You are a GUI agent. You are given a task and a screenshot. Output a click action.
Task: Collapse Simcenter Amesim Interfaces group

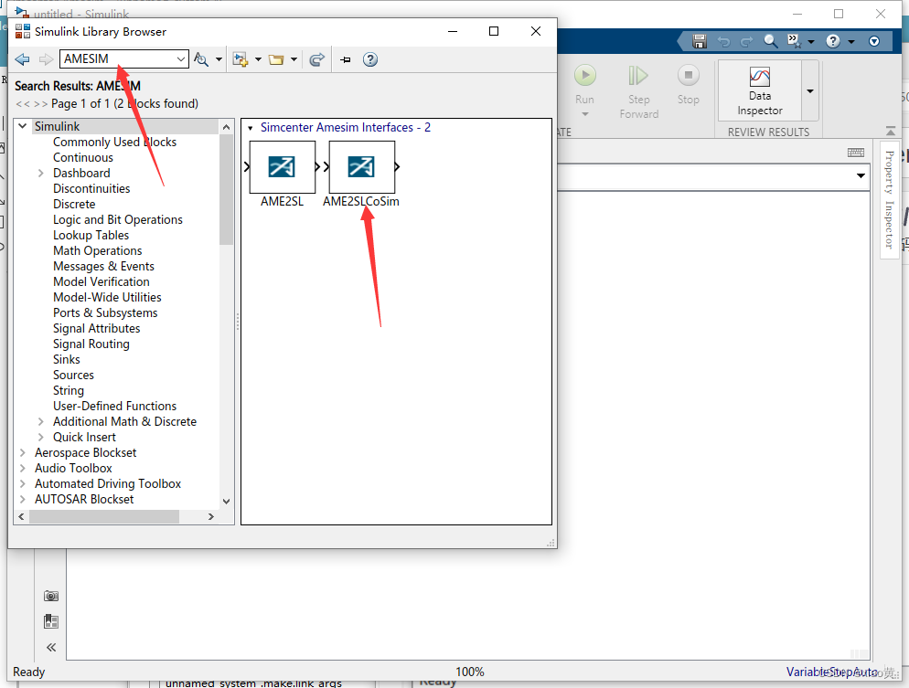point(251,128)
